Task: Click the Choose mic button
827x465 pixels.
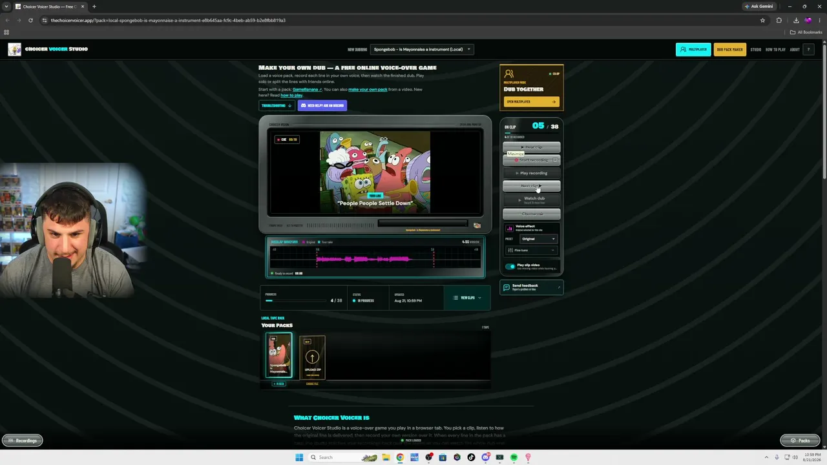Action: pyautogui.click(x=531, y=214)
